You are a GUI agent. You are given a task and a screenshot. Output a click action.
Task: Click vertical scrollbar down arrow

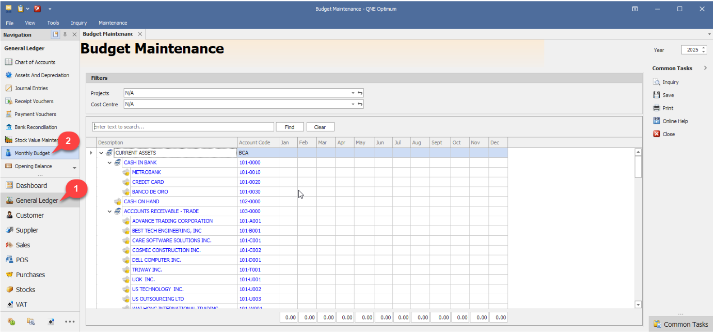(x=638, y=305)
